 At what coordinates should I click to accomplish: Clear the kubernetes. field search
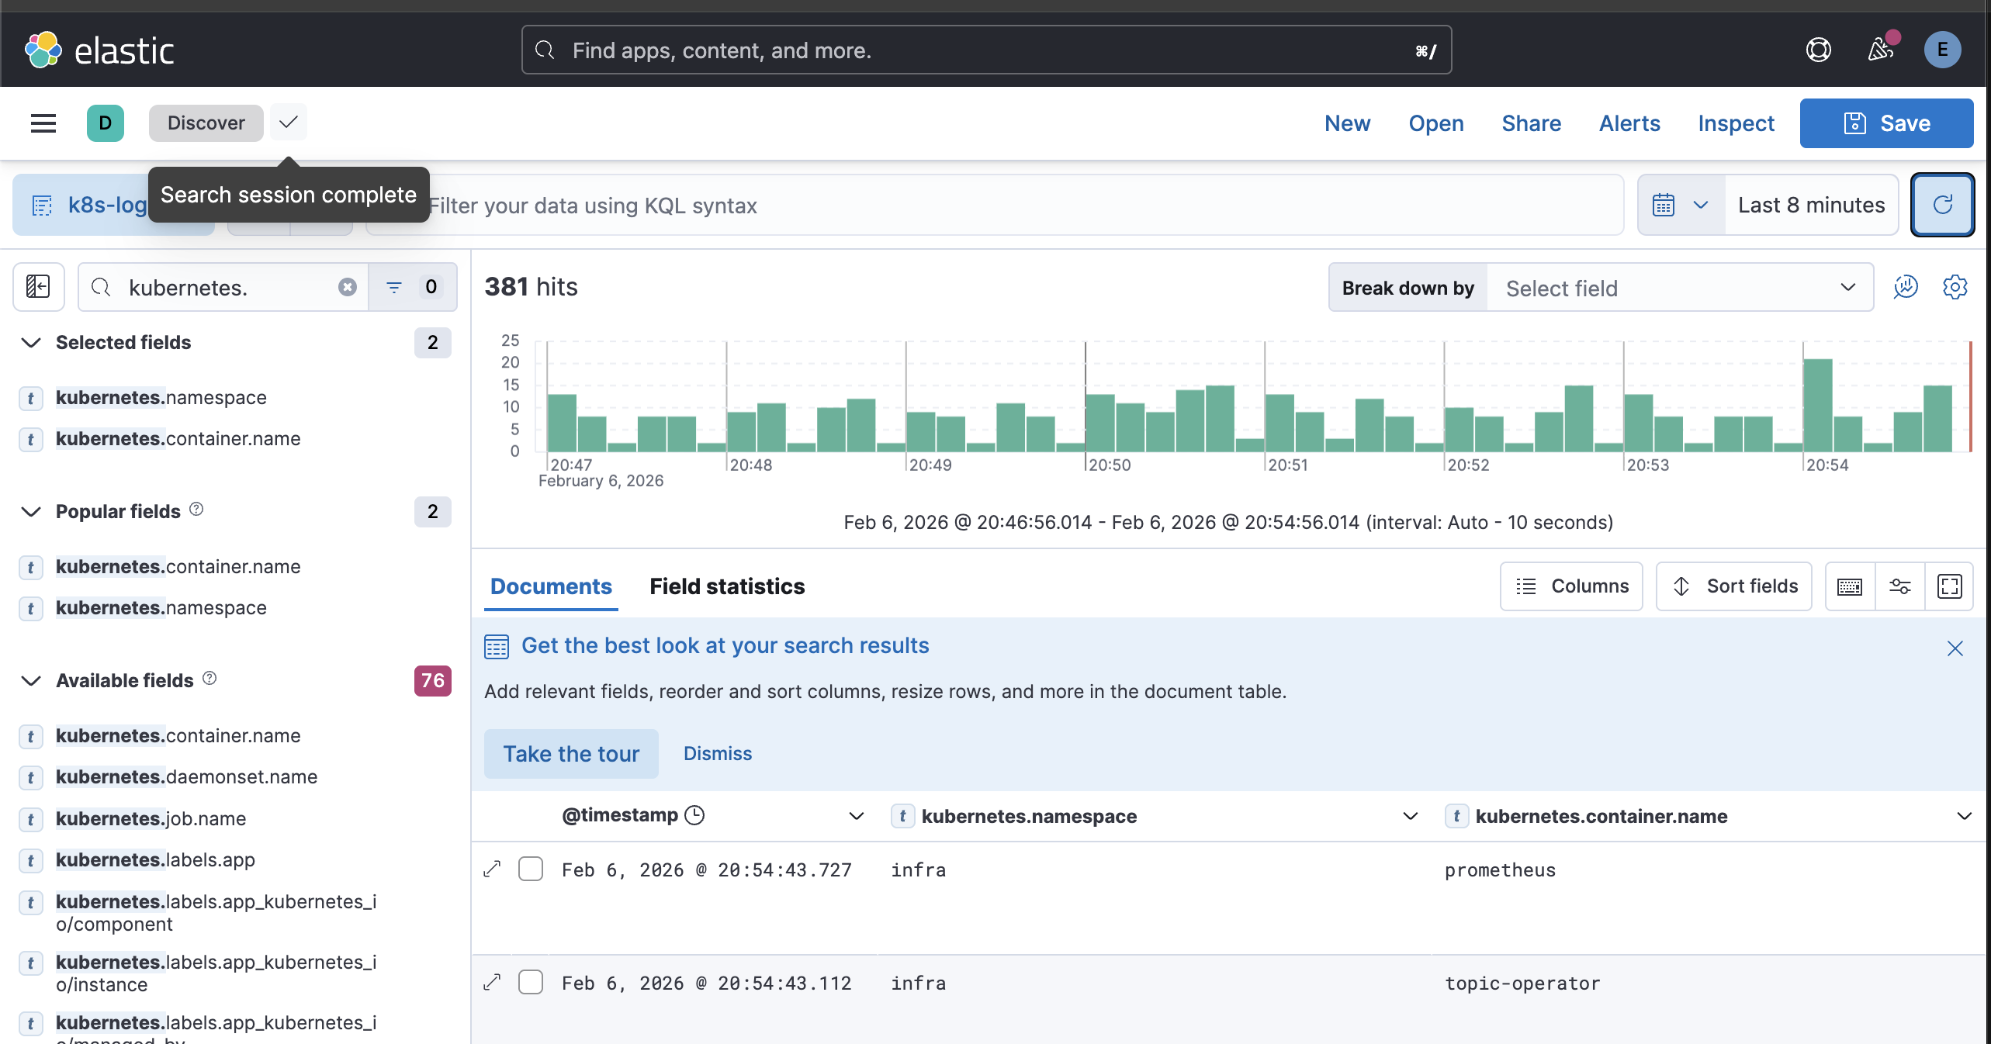point(347,287)
